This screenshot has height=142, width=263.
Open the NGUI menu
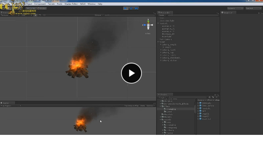(83, 4)
